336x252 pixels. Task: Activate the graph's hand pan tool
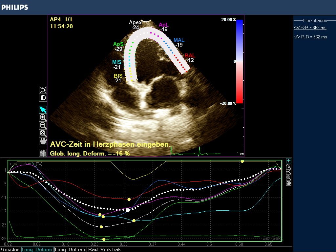coord(289,183)
